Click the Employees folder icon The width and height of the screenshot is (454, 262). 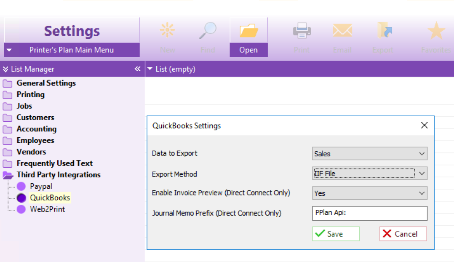(x=8, y=141)
